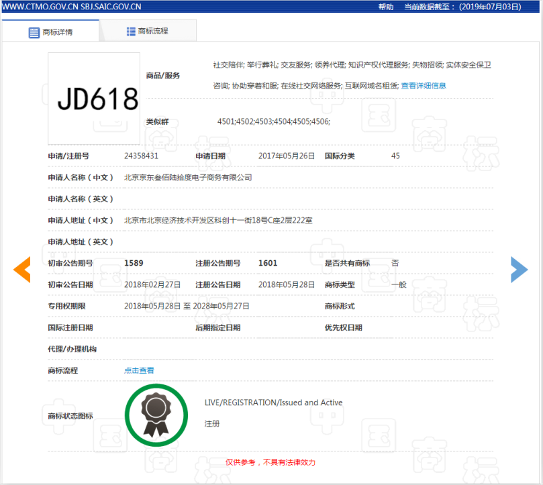
Task: Select registration announcement date 2018年05月28日
Action: coord(287,285)
